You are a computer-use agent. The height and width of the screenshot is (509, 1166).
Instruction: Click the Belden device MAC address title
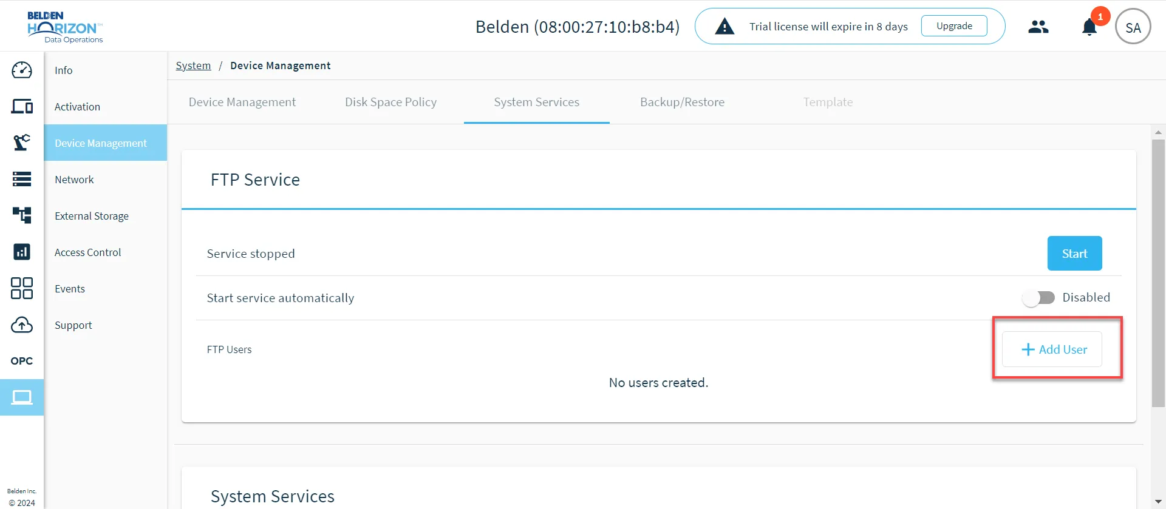pos(578,27)
